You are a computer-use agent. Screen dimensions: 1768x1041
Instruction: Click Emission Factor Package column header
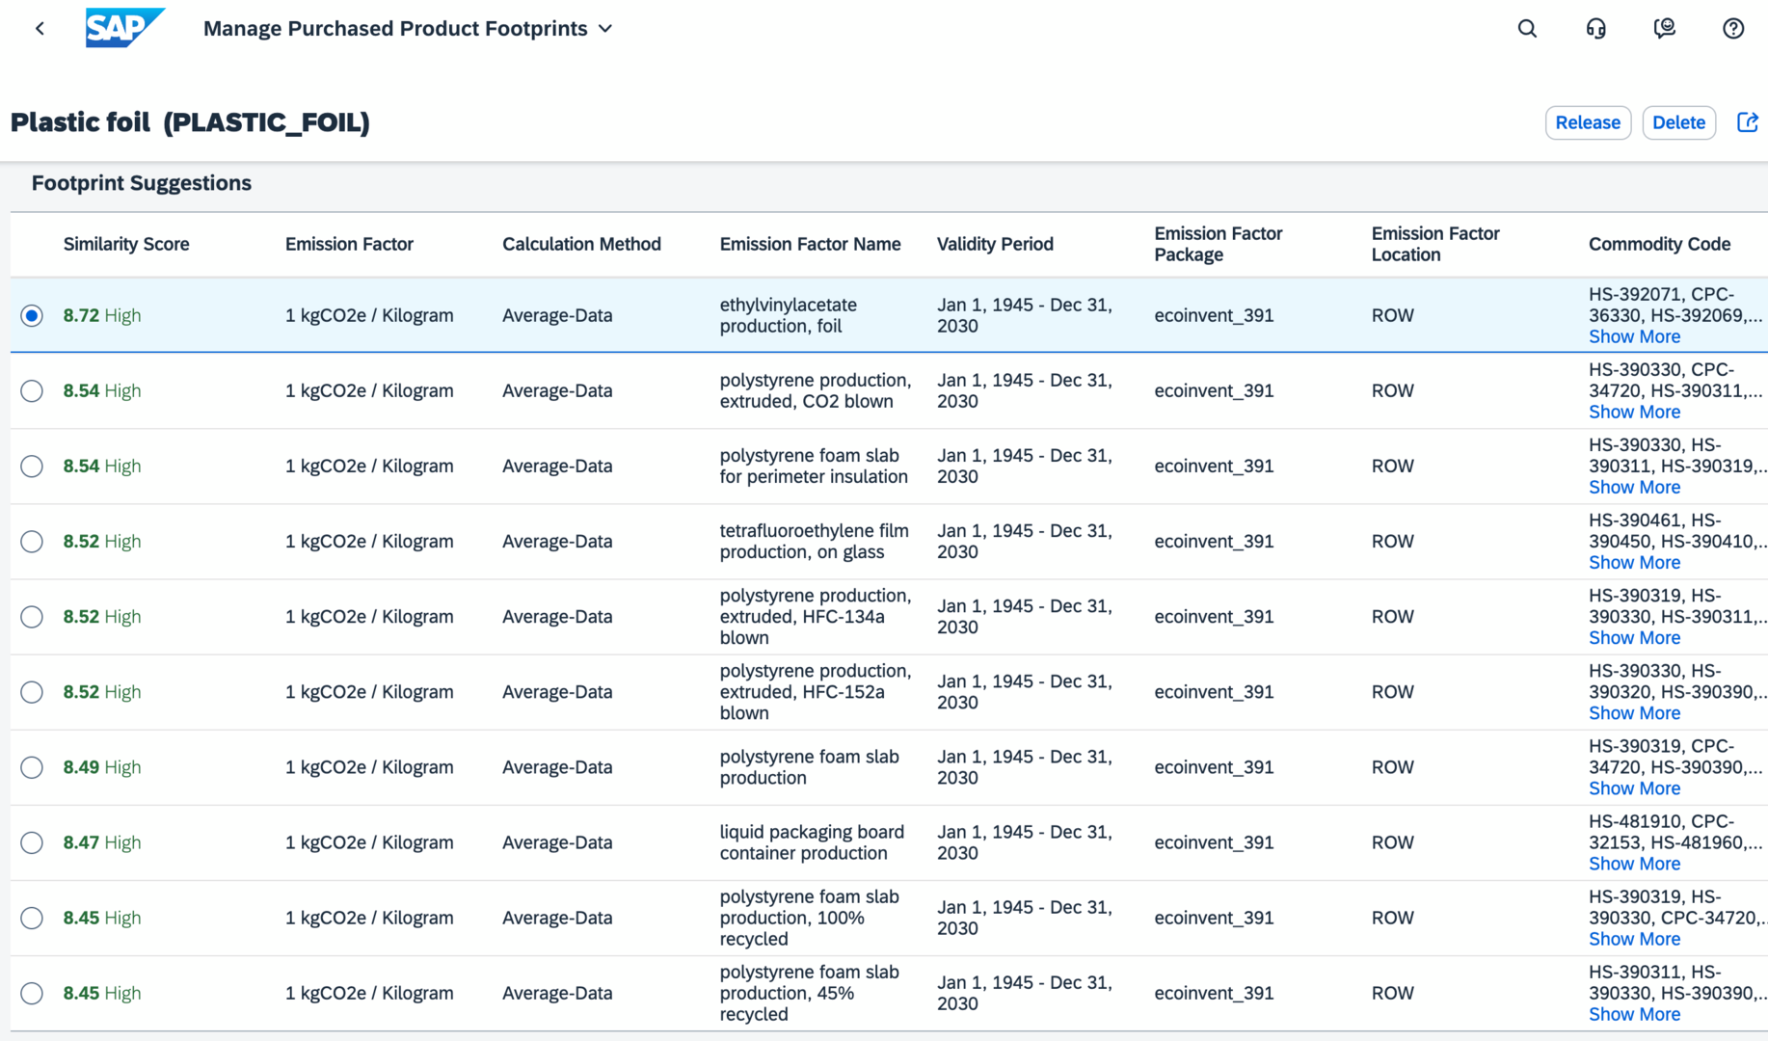1218,244
